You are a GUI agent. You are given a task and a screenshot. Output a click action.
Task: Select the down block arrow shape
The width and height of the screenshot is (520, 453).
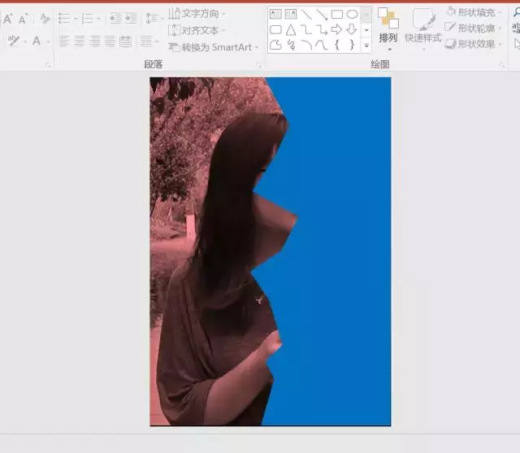[352, 29]
